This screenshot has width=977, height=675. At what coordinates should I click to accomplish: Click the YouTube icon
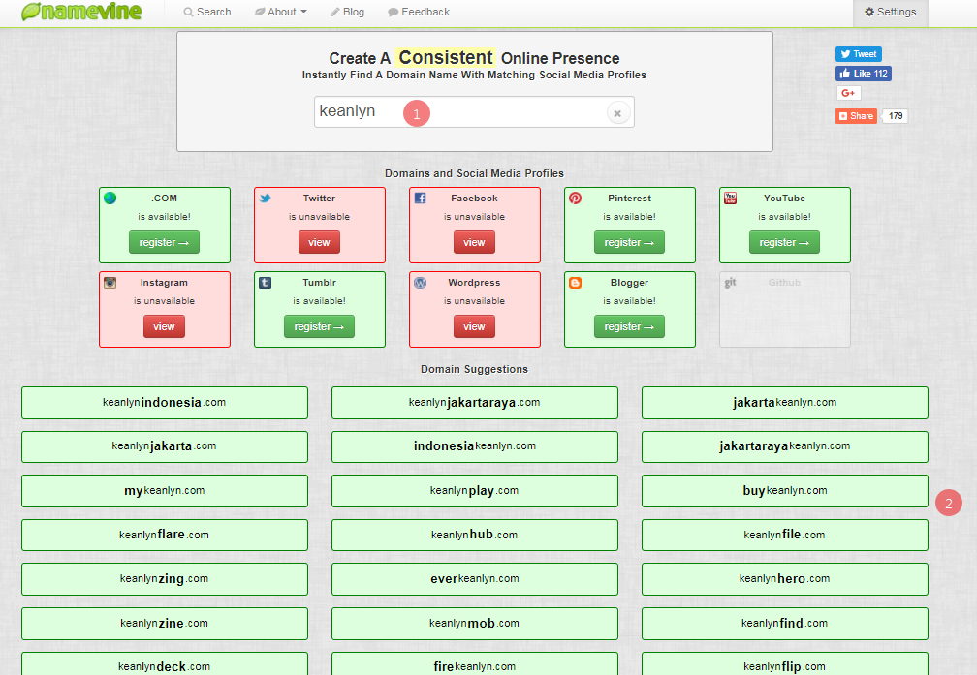[x=730, y=198]
